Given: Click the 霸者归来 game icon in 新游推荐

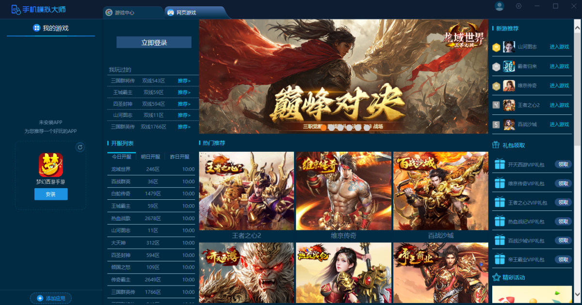Looking at the screenshot, I should 509,66.
